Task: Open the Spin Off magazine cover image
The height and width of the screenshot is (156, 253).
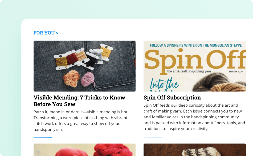Action: tap(195, 66)
